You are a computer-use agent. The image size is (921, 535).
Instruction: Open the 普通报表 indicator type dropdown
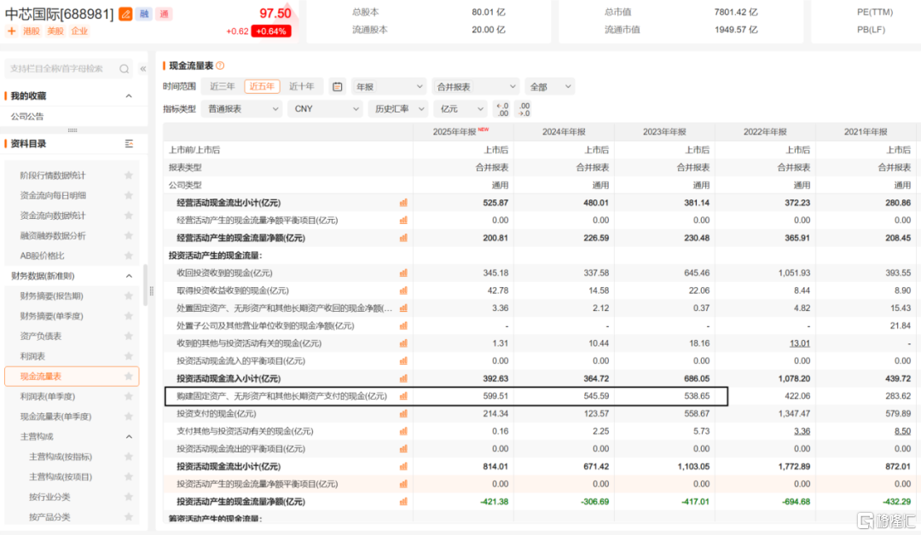click(x=242, y=109)
